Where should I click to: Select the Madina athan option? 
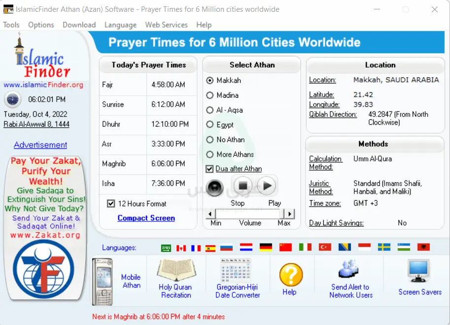tap(210, 95)
